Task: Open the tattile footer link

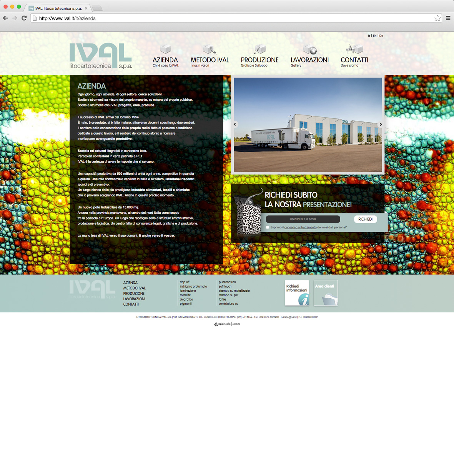Action: (x=222, y=299)
